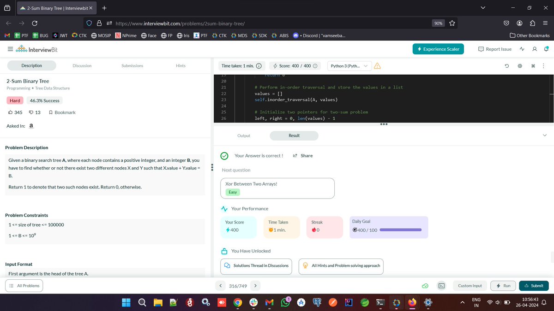554x311 pixels.
Task: Reset the code with the undo icon
Action: [508, 66]
